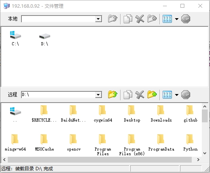The image size is (210, 173).
Task: Select the remote parent '..' drive icon
Action: tap(15, 115)
